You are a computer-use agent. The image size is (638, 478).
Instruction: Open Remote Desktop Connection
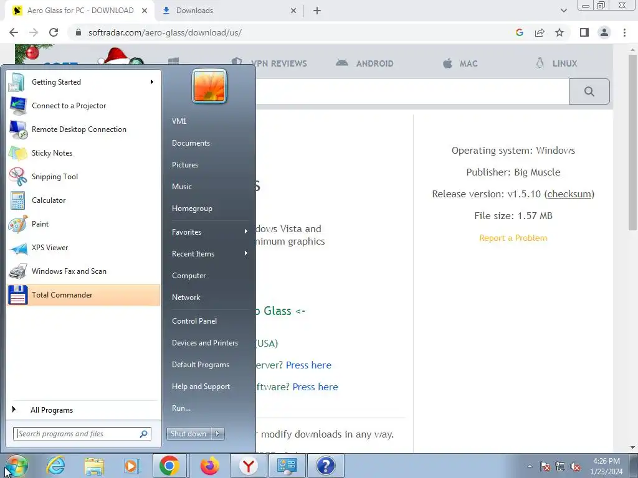[x=83, y=129]
